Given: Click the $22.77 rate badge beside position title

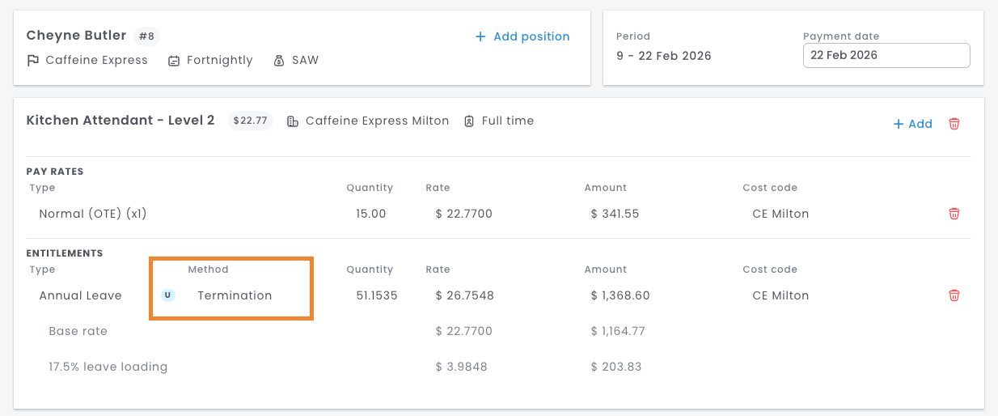Looking at the screenshot, I should coord(250,121).
